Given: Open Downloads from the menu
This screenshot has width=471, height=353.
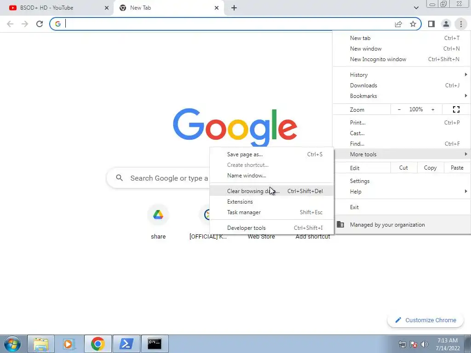Looking at the screenshot, I should pos(402,85).
